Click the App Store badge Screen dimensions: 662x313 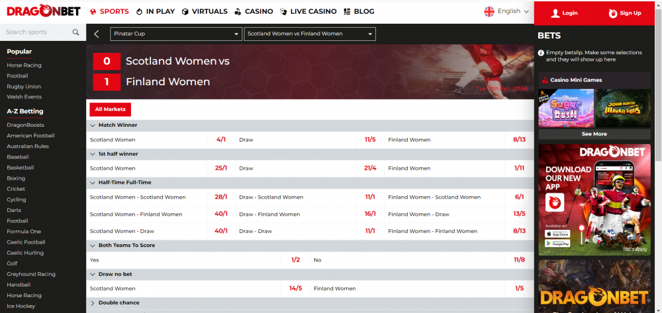(557, 234)
